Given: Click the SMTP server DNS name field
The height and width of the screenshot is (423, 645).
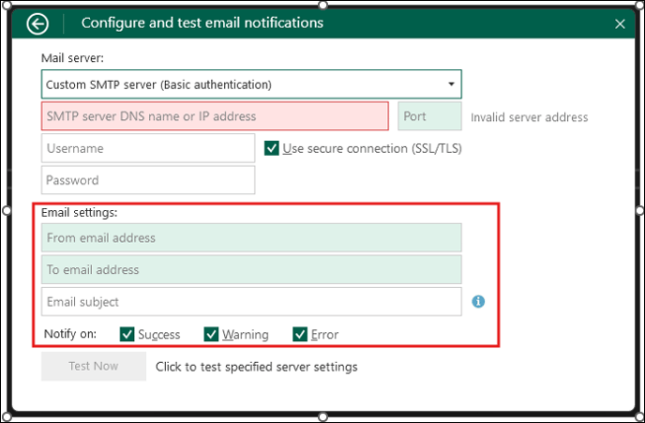Looking at the screenshot, I should [215, 116].
